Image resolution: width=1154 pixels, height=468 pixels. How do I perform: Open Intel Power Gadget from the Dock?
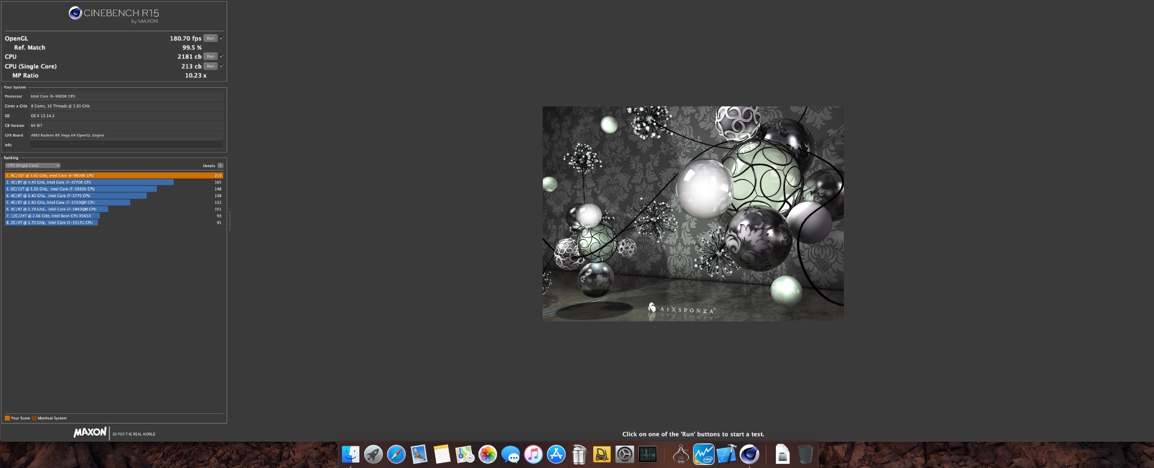pyautogui.click(x=703, y=454)
